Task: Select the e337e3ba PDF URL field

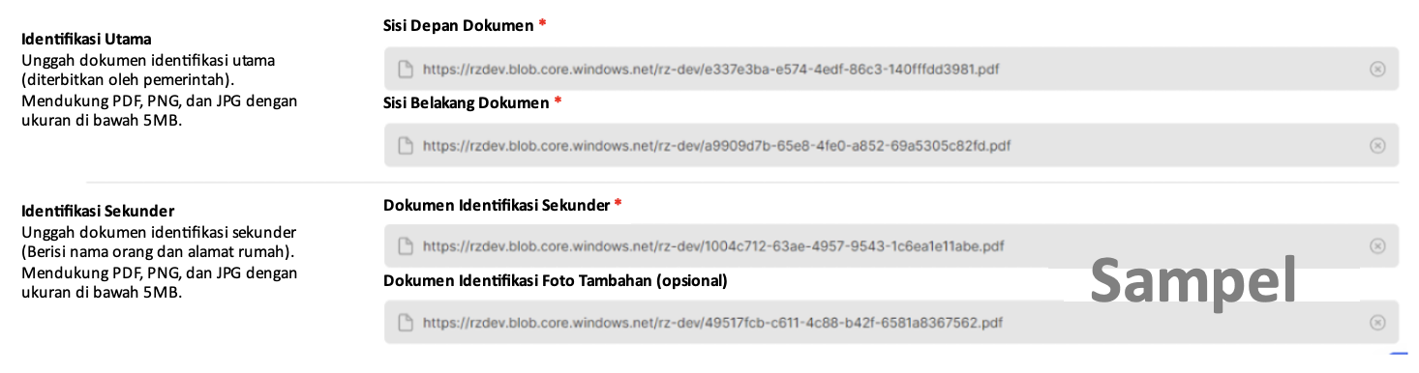Action: [x=891, y=70]
